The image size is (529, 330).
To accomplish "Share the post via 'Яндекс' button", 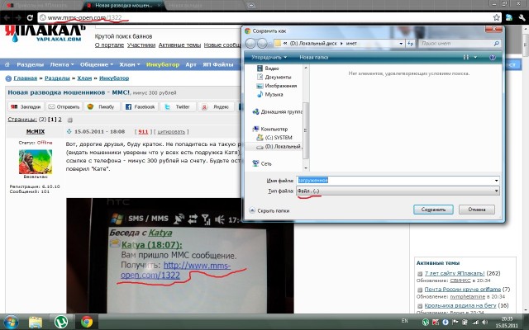I will tap(216, 106).
